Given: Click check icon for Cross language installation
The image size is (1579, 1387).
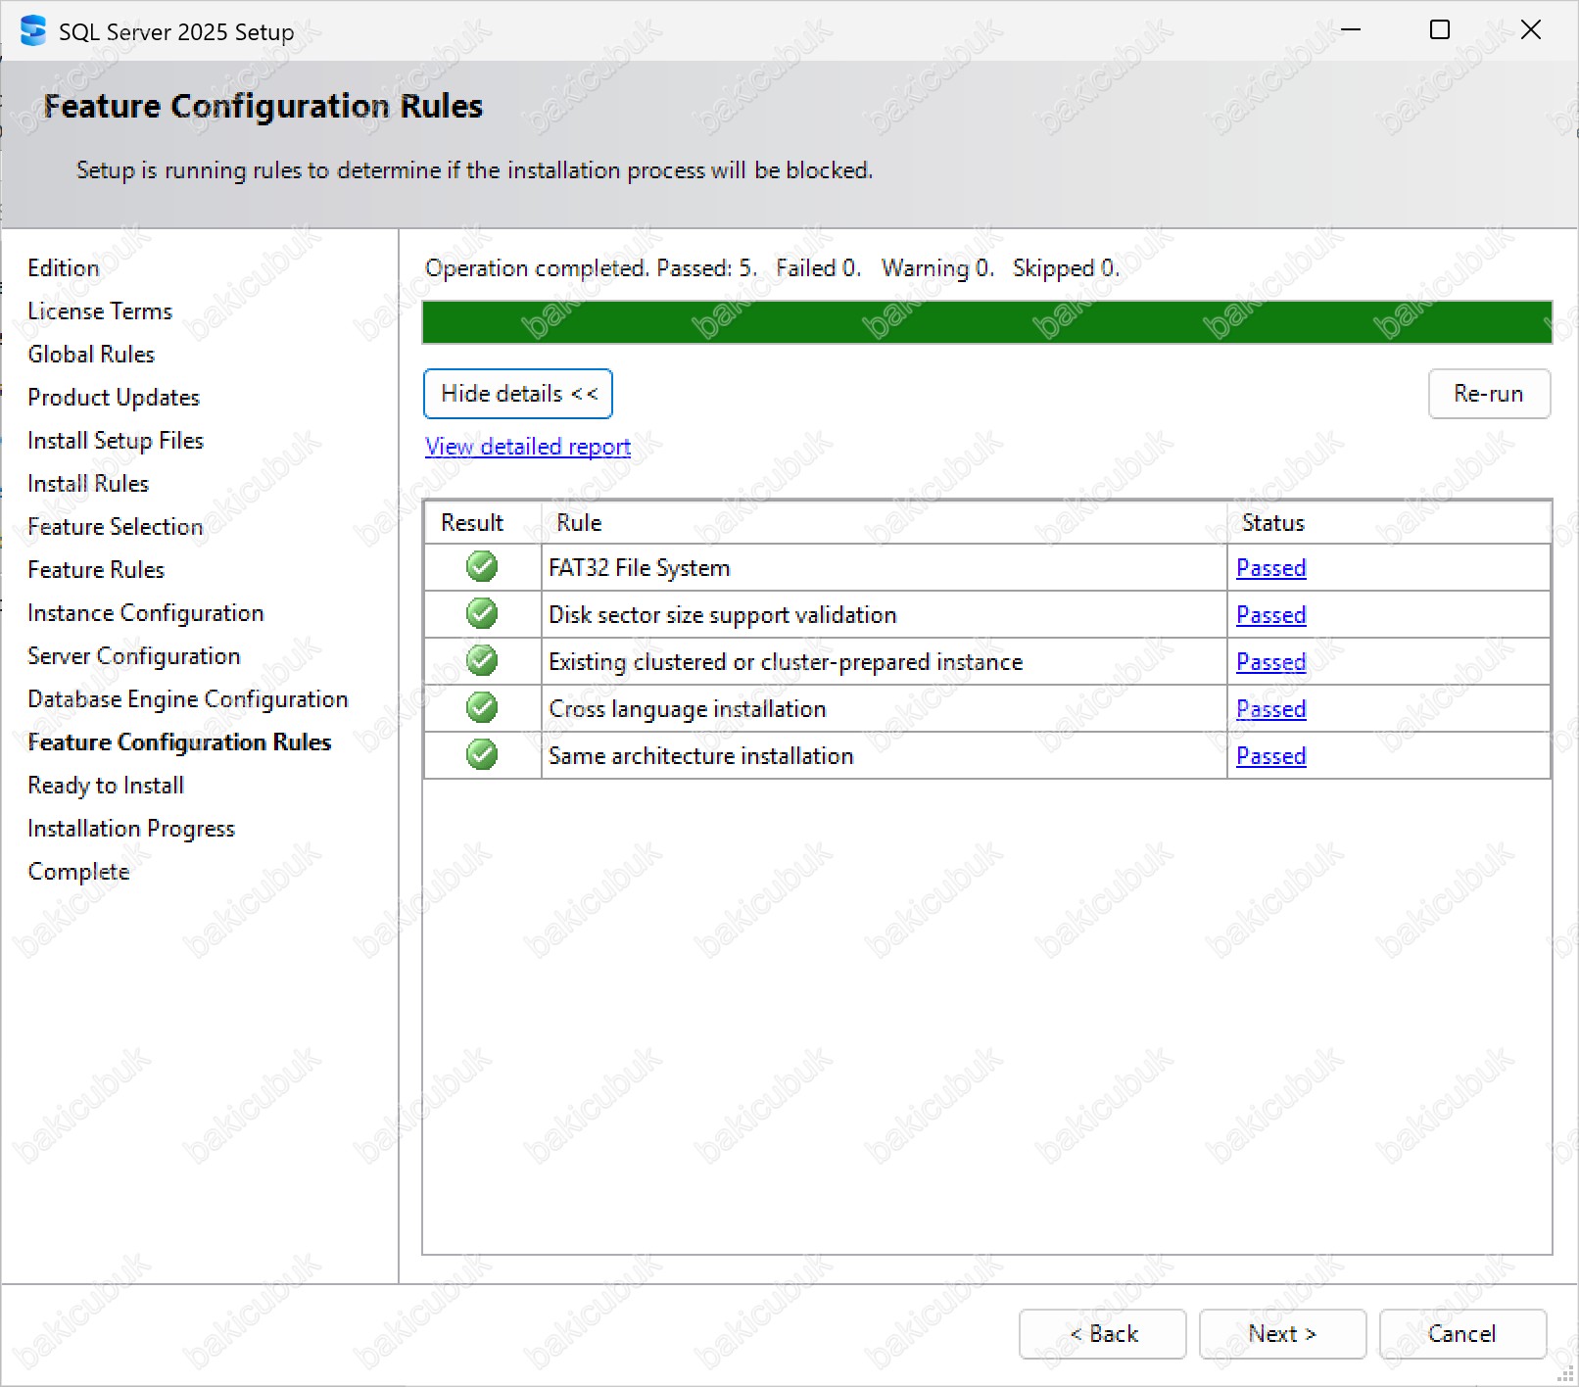Looking at the screenshot, I should pos(482,708).
